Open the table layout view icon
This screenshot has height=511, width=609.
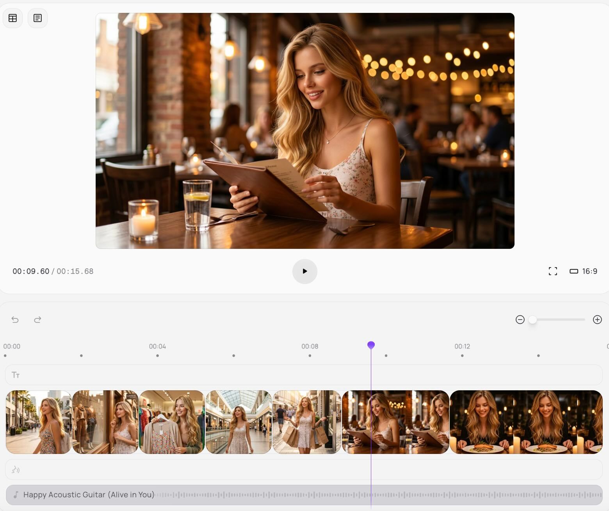pos(12,18)
